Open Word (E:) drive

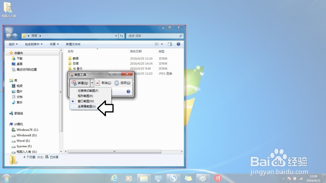pos(21,141)
